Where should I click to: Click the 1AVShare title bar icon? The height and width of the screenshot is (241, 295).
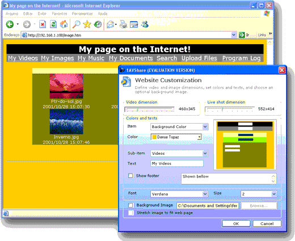[x=122, y=70]
